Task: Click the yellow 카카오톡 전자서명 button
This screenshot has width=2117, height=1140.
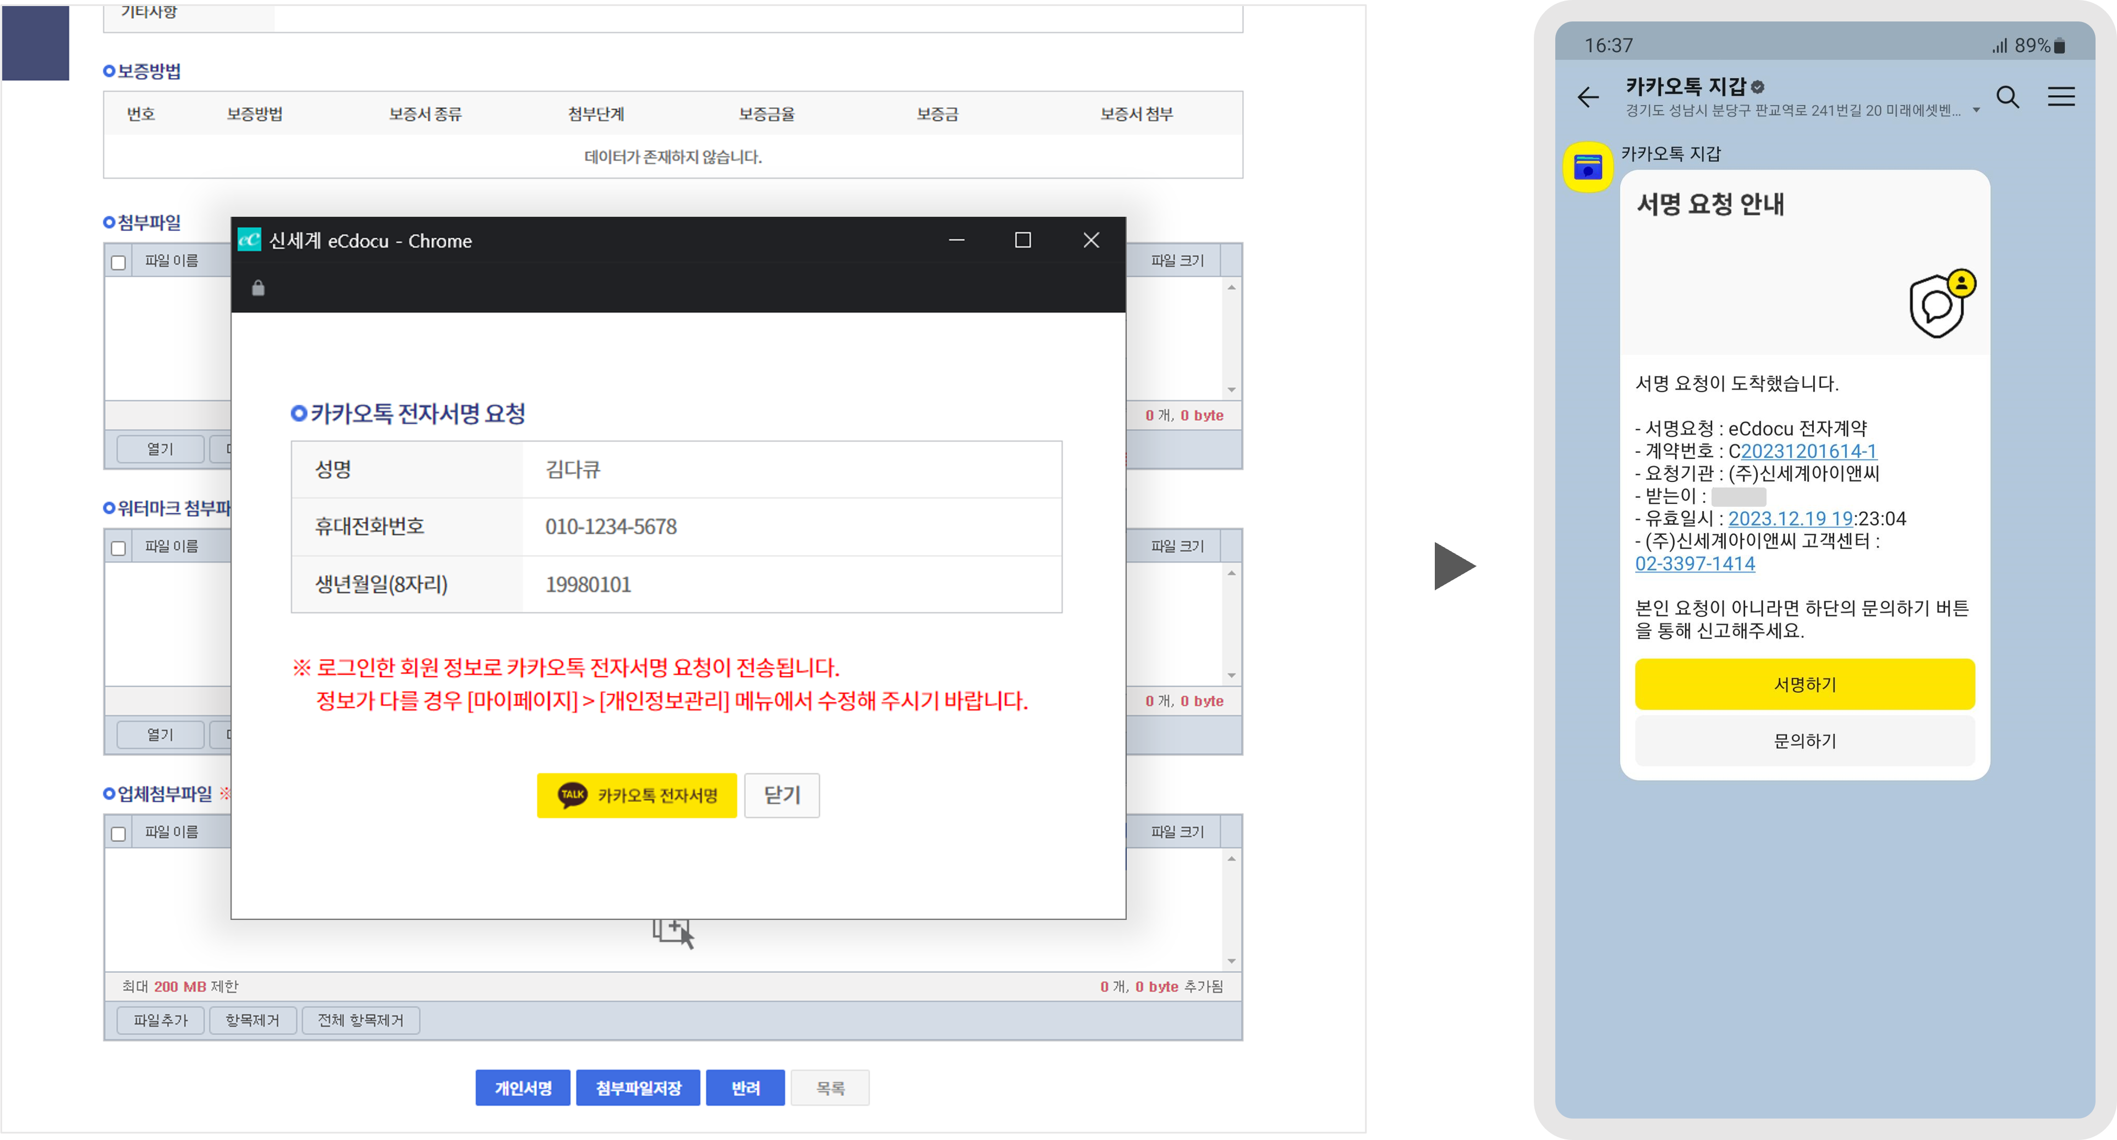Action: [x=636, y=795]
